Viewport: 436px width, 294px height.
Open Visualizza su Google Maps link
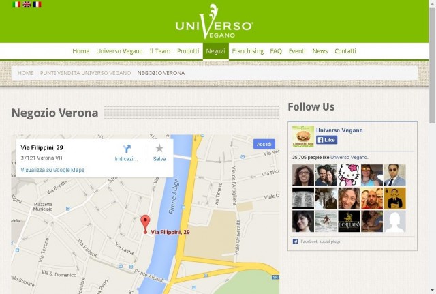52,170
